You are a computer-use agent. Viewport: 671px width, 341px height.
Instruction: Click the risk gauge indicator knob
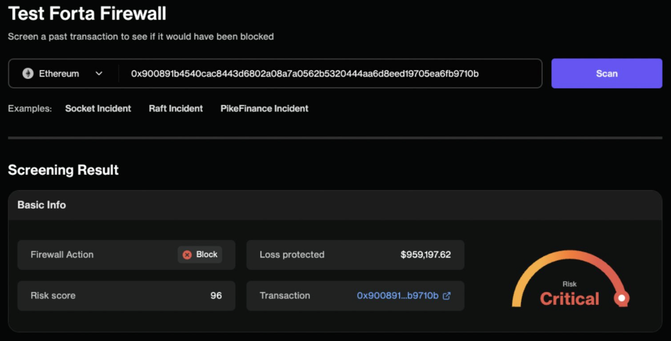621,298
